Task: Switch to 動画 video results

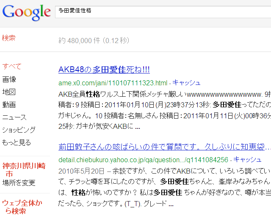Action: click(9, 105)
